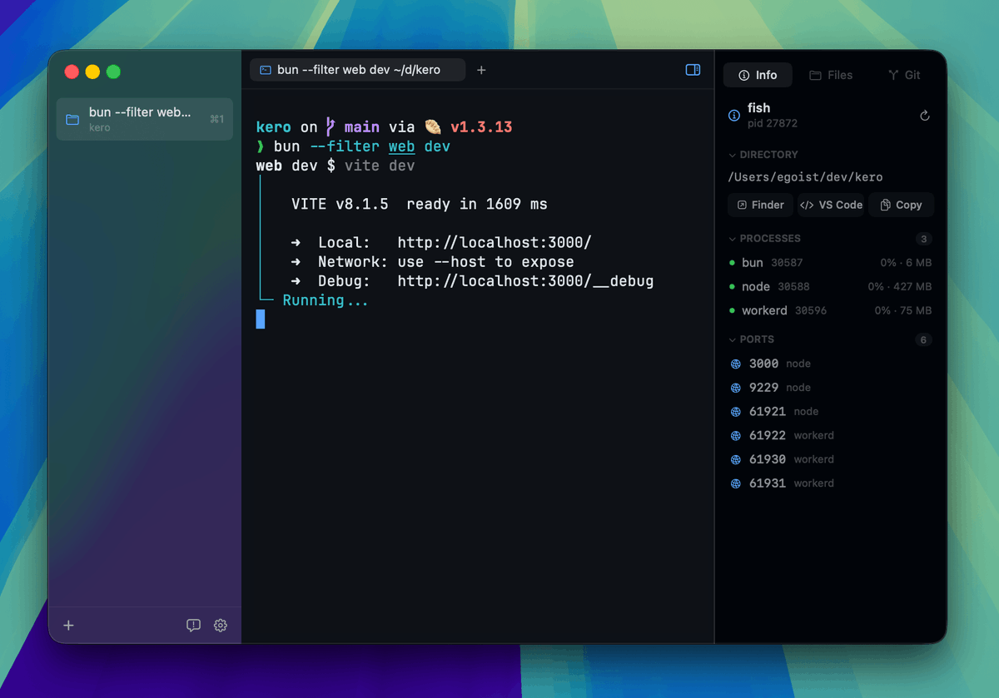The height and width of the screenshot is (698, 999).
Task: Switch to the Git tab
Action: (904, 75)
